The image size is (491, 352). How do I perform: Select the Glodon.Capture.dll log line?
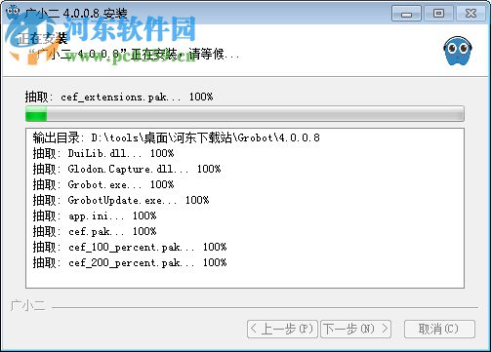[127, 169]
